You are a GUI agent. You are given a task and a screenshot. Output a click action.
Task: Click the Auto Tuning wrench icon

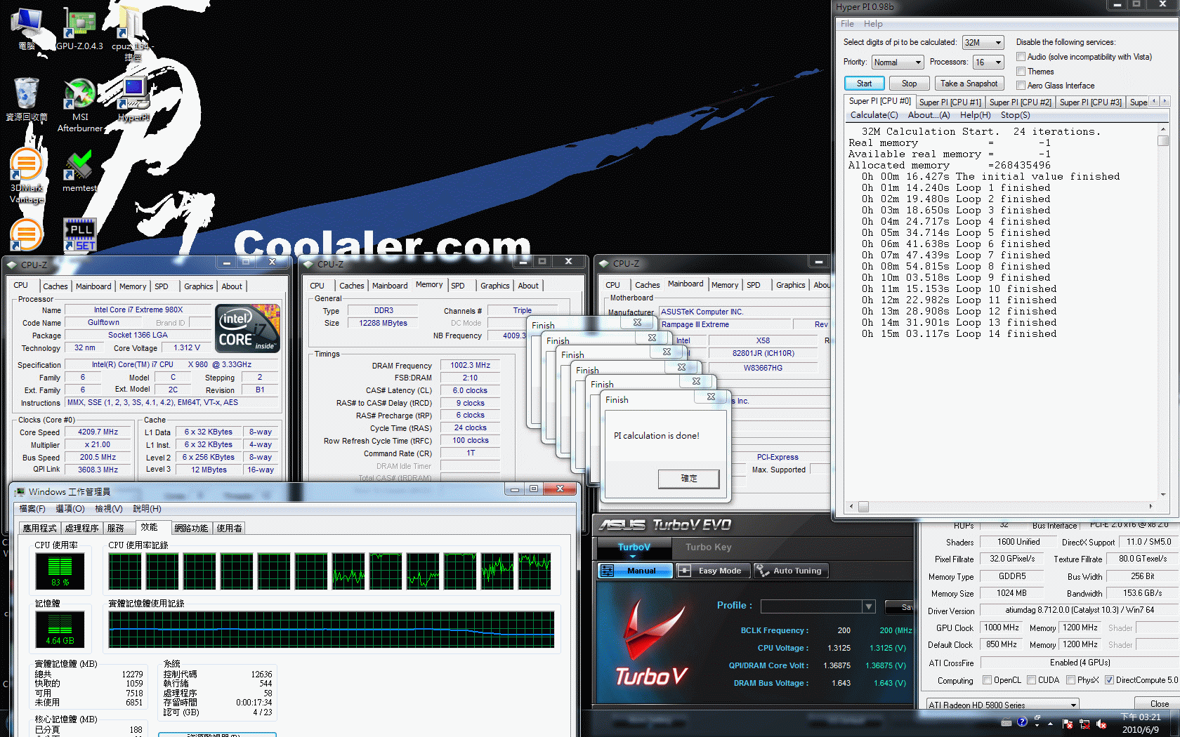point(762,571)
